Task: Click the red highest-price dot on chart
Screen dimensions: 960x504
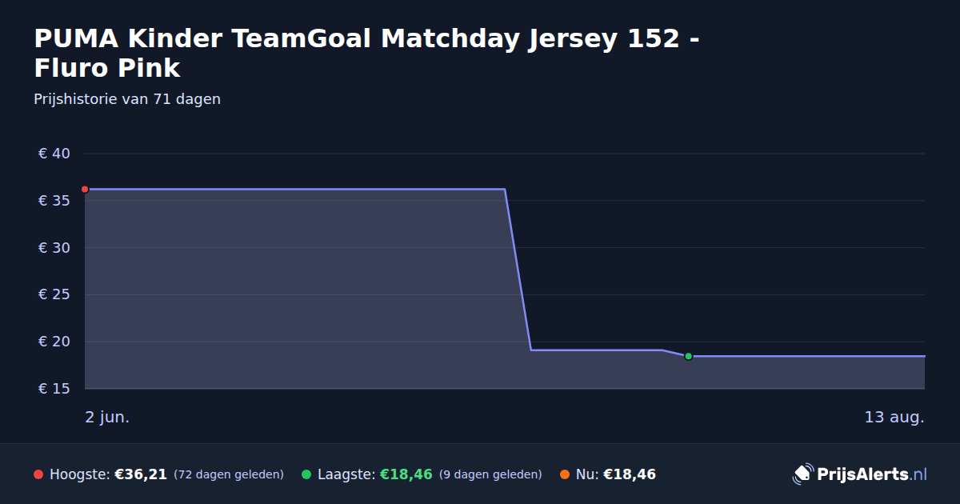Action: (x=85, y=190)
